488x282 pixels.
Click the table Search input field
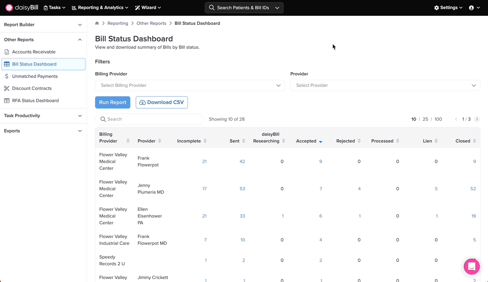click(x=149, y=119)
